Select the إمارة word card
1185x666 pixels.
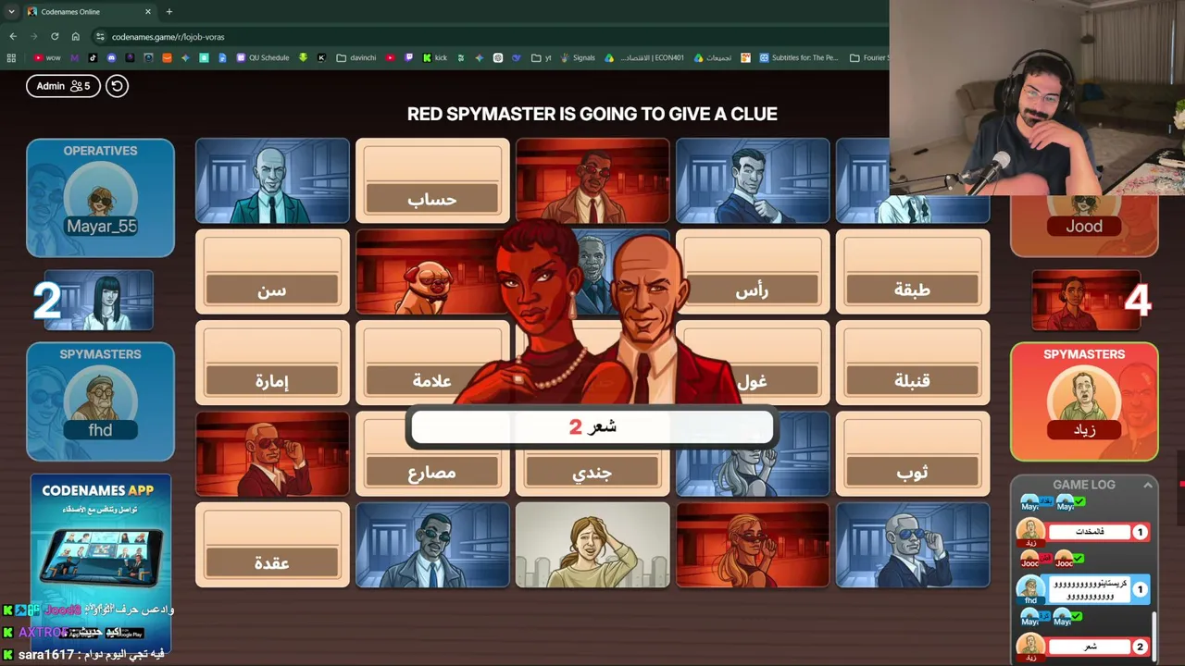click(272, 363)
